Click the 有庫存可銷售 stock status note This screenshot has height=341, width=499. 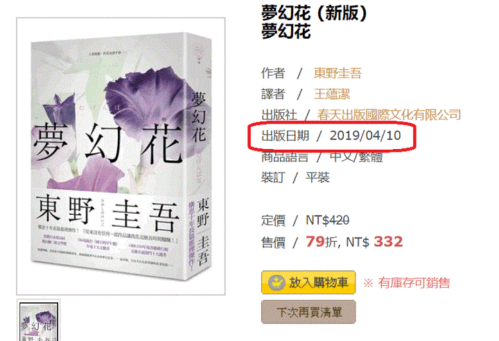[414, 283]
